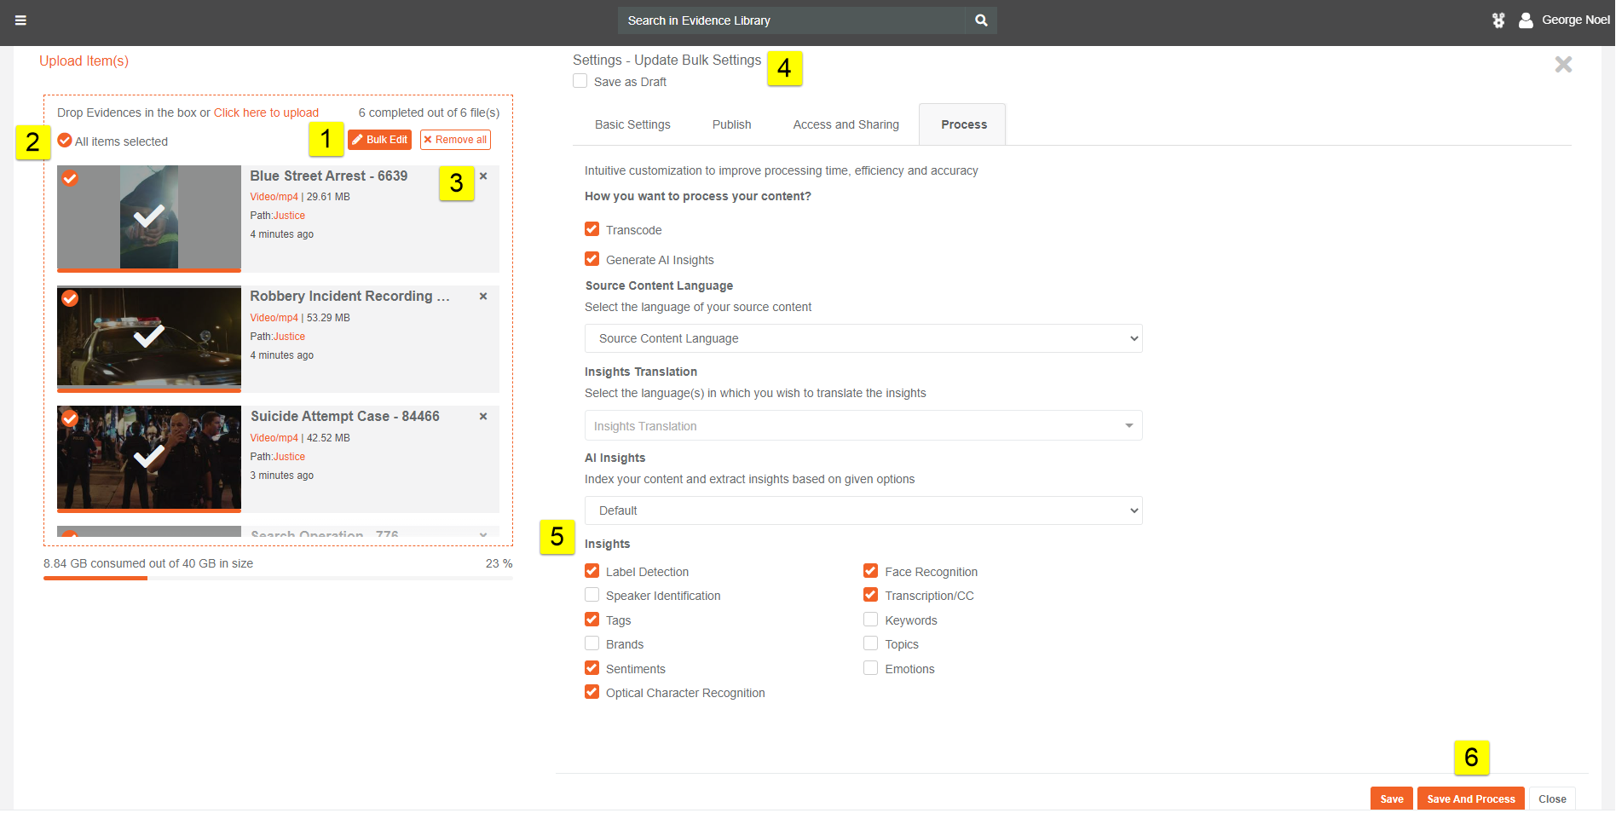Image resolution: width=1616 pixels, height=813 pixels.
Task: Deselect the Blue Street Arrest item checkmark
Action: [x=70, y=178]
